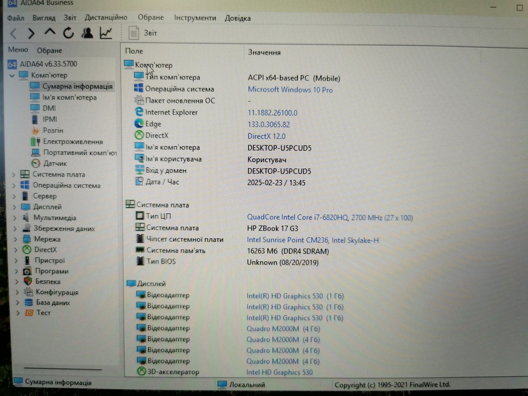This screenshot has width=528, height=396.
Task: Open the Електроживлення battery icon item
Action: pos(36,142)
